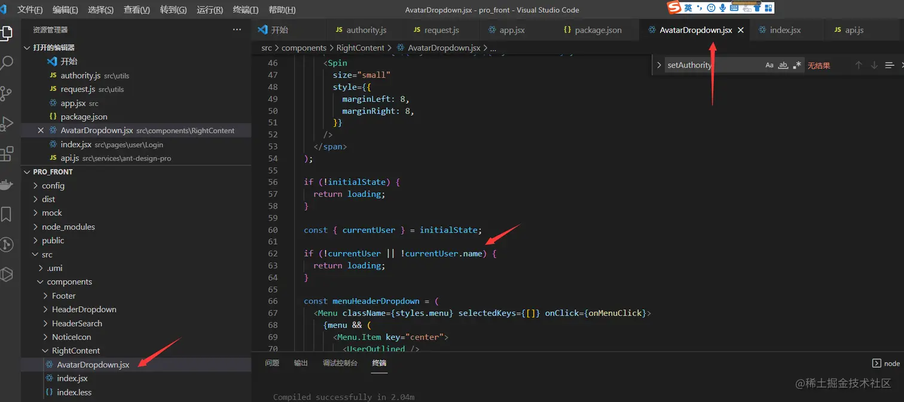Open the 帮助(H) menu
Viewport: 904px width, 402px height.
click(282, 10)
